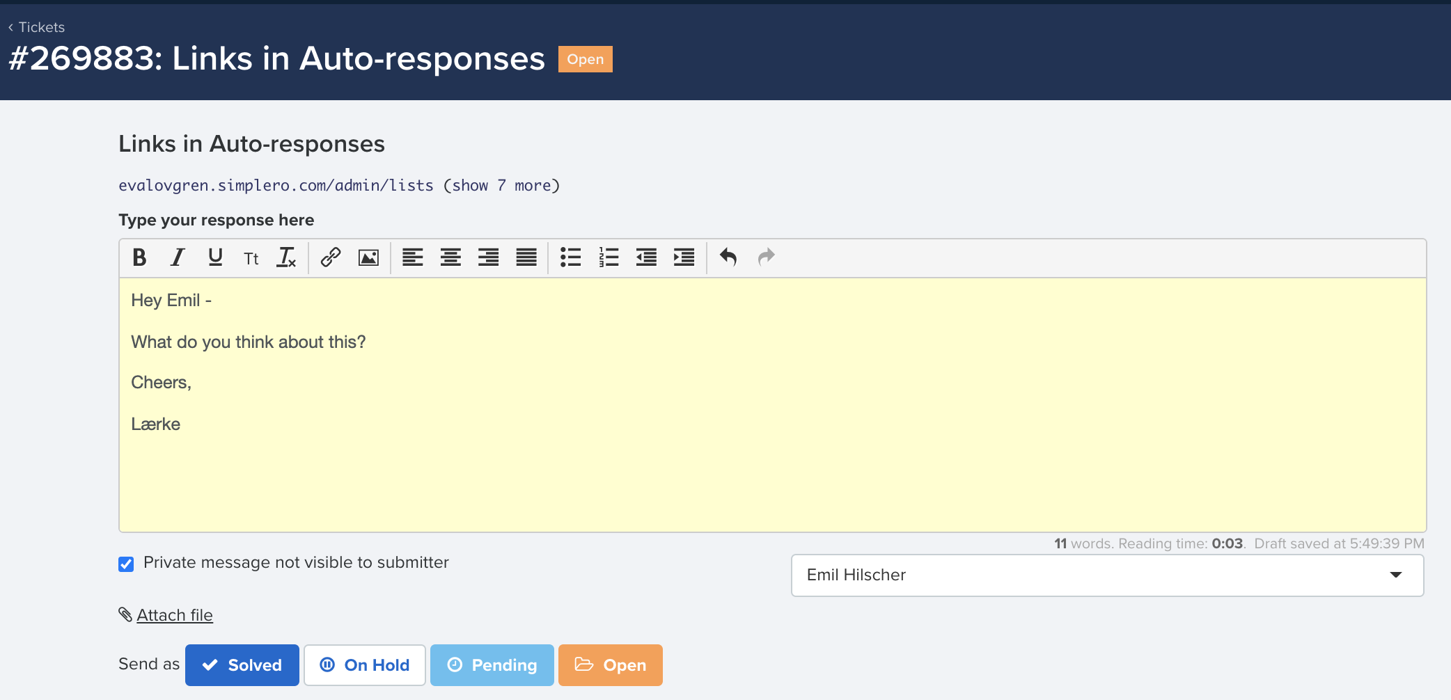Insert an image into the response
The height and width of the screenshot is (700, 1451).
368,257
